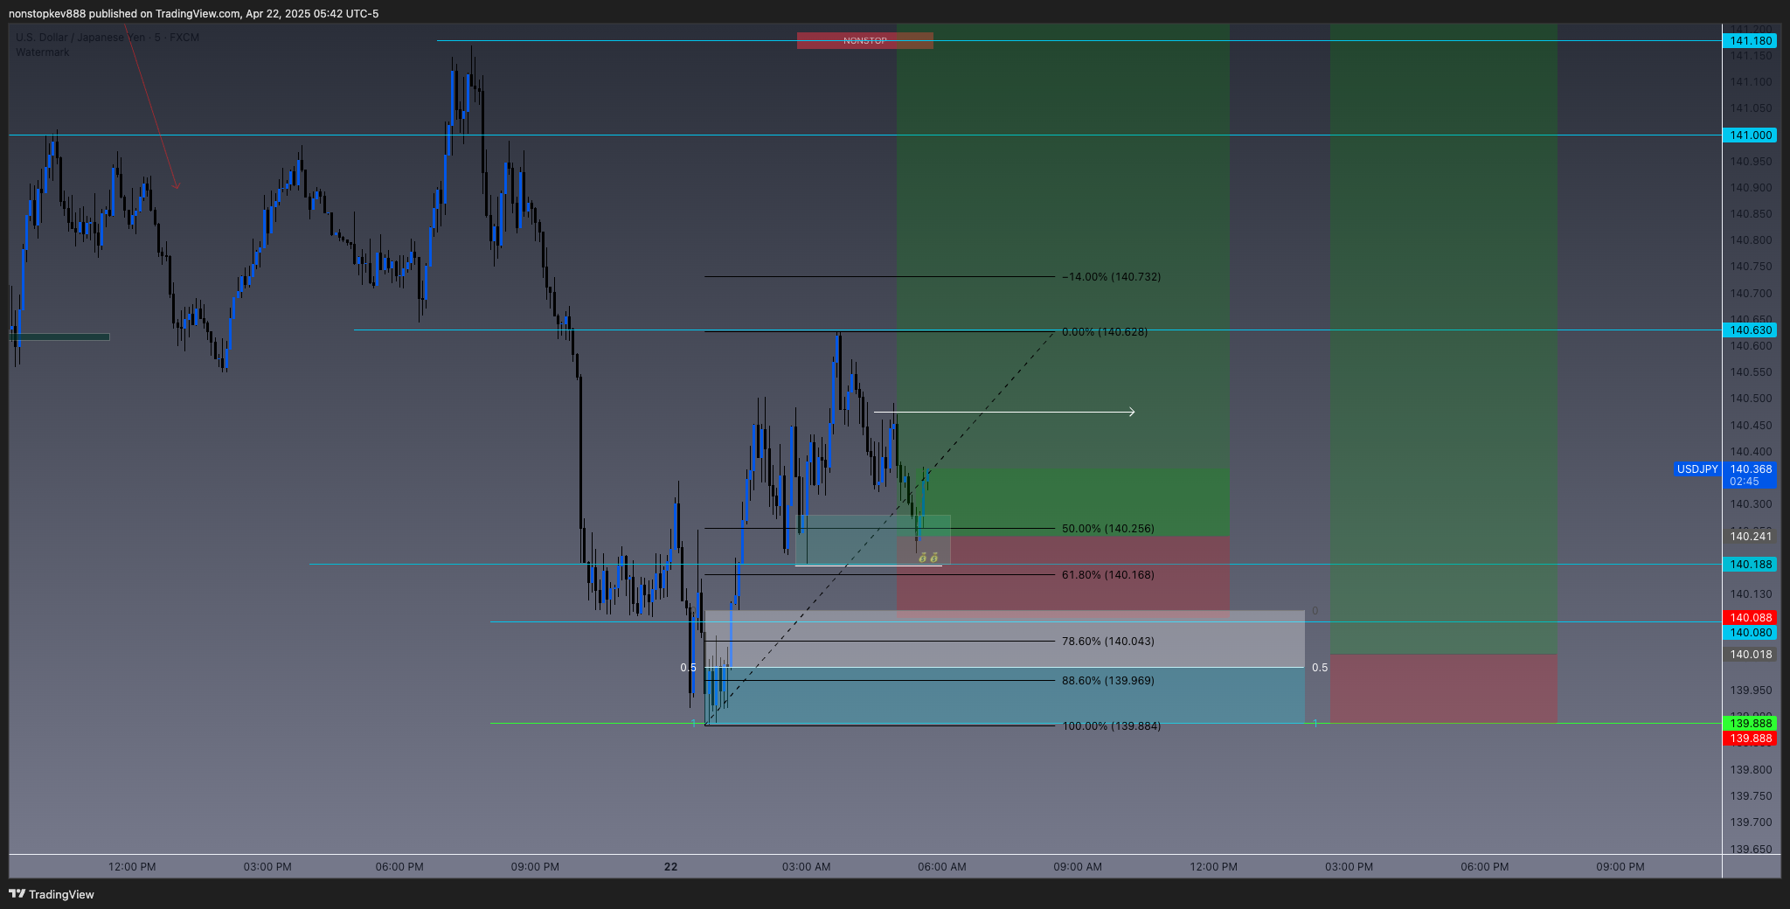
Task: Click the red 140.088 stop price label
Action: [x=1751, y=618]
